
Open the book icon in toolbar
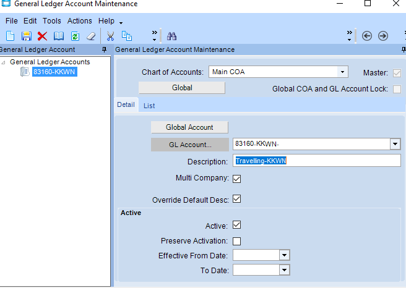coord(59,36)
